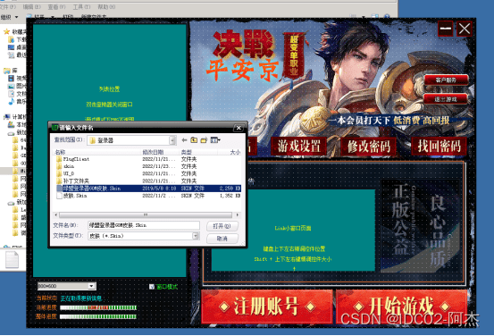The image size is (494, 336).
Task: Click the 取消 button in file dialog
Action: coord(222,239)
